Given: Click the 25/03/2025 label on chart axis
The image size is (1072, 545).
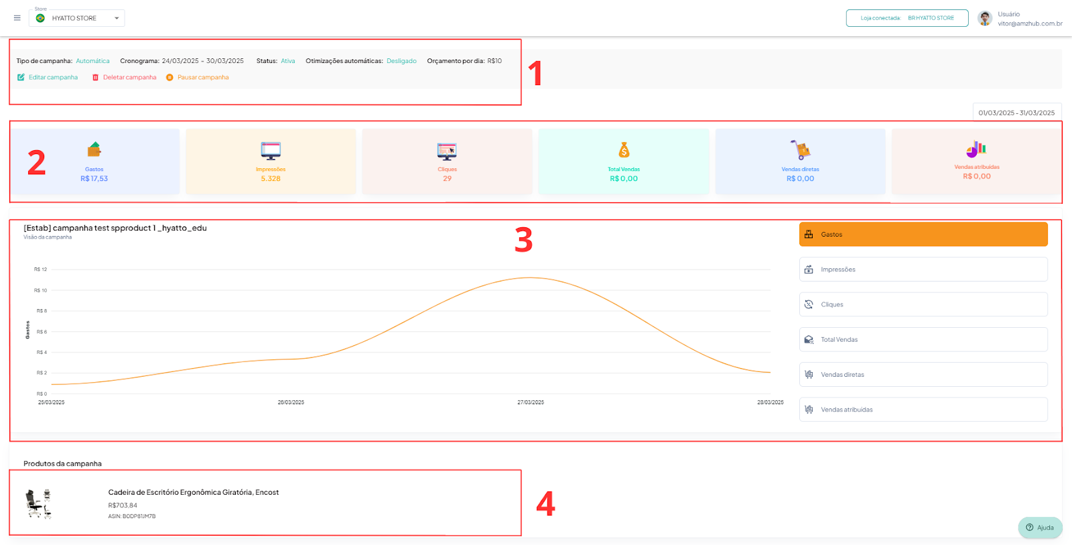Looking at the screenshot, I should point(52,402).
